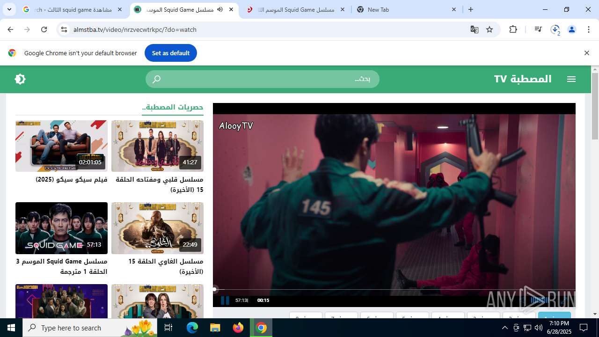Launch Firefox from taskbar
This screenshot has height=337, width=599.
tap(238, 328)
